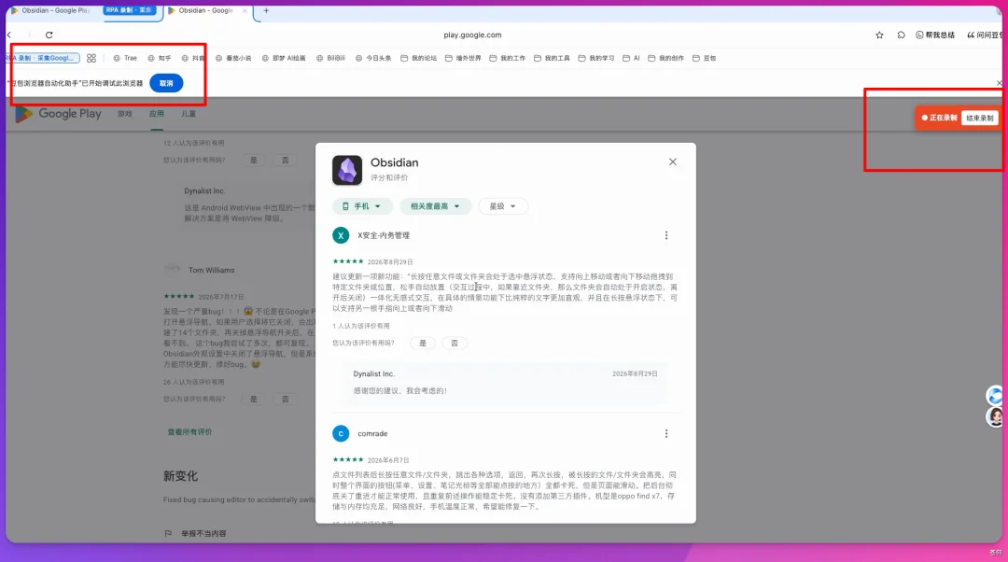Image resolution: width=1008 pixels, height=562 pixels.
Task: Click 查看所有评价 link on background page
Action: click(189, 432)
